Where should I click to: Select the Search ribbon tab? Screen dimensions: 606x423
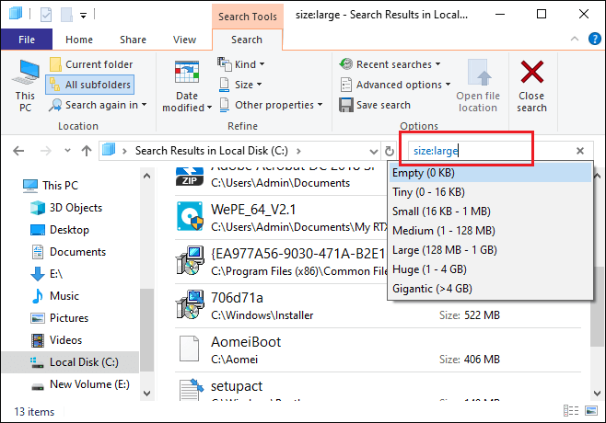coord(247,40)
